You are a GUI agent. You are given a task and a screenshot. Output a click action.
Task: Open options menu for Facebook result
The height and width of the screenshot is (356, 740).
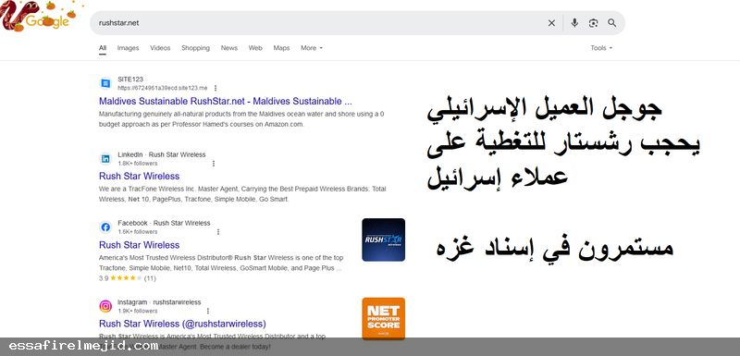tap(218, 231)
